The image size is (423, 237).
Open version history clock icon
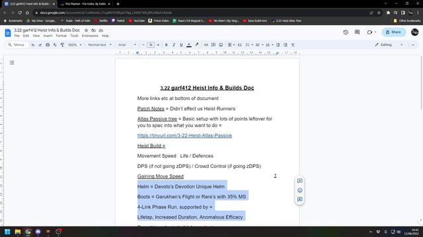346,32
